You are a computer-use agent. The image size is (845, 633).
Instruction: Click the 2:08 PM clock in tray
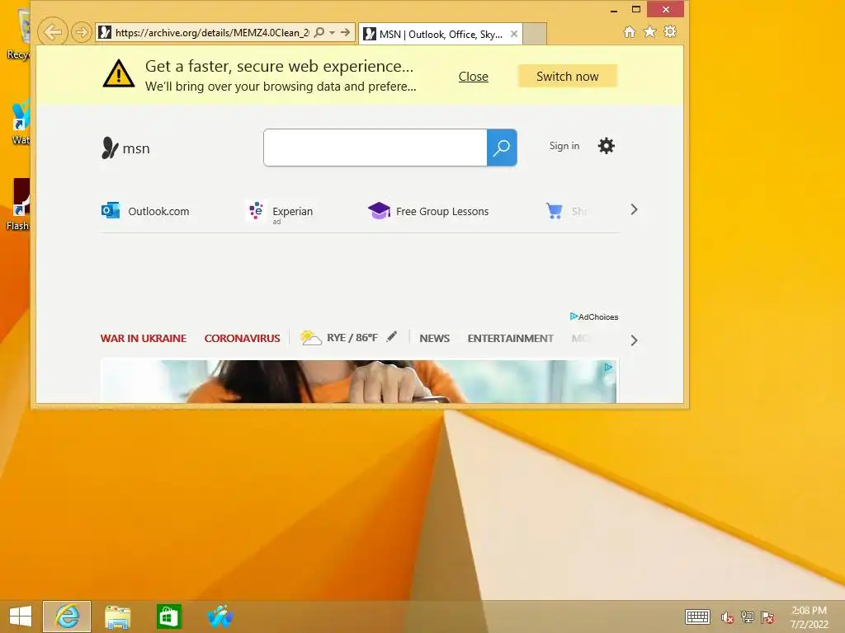(809, 611)
